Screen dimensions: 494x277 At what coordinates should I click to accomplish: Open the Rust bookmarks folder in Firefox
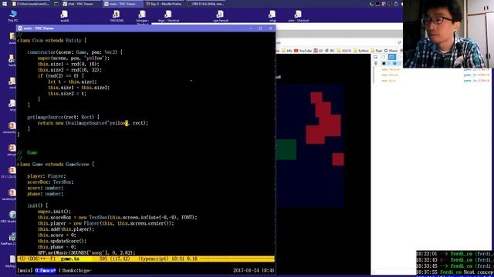click(x=376, y=51)
